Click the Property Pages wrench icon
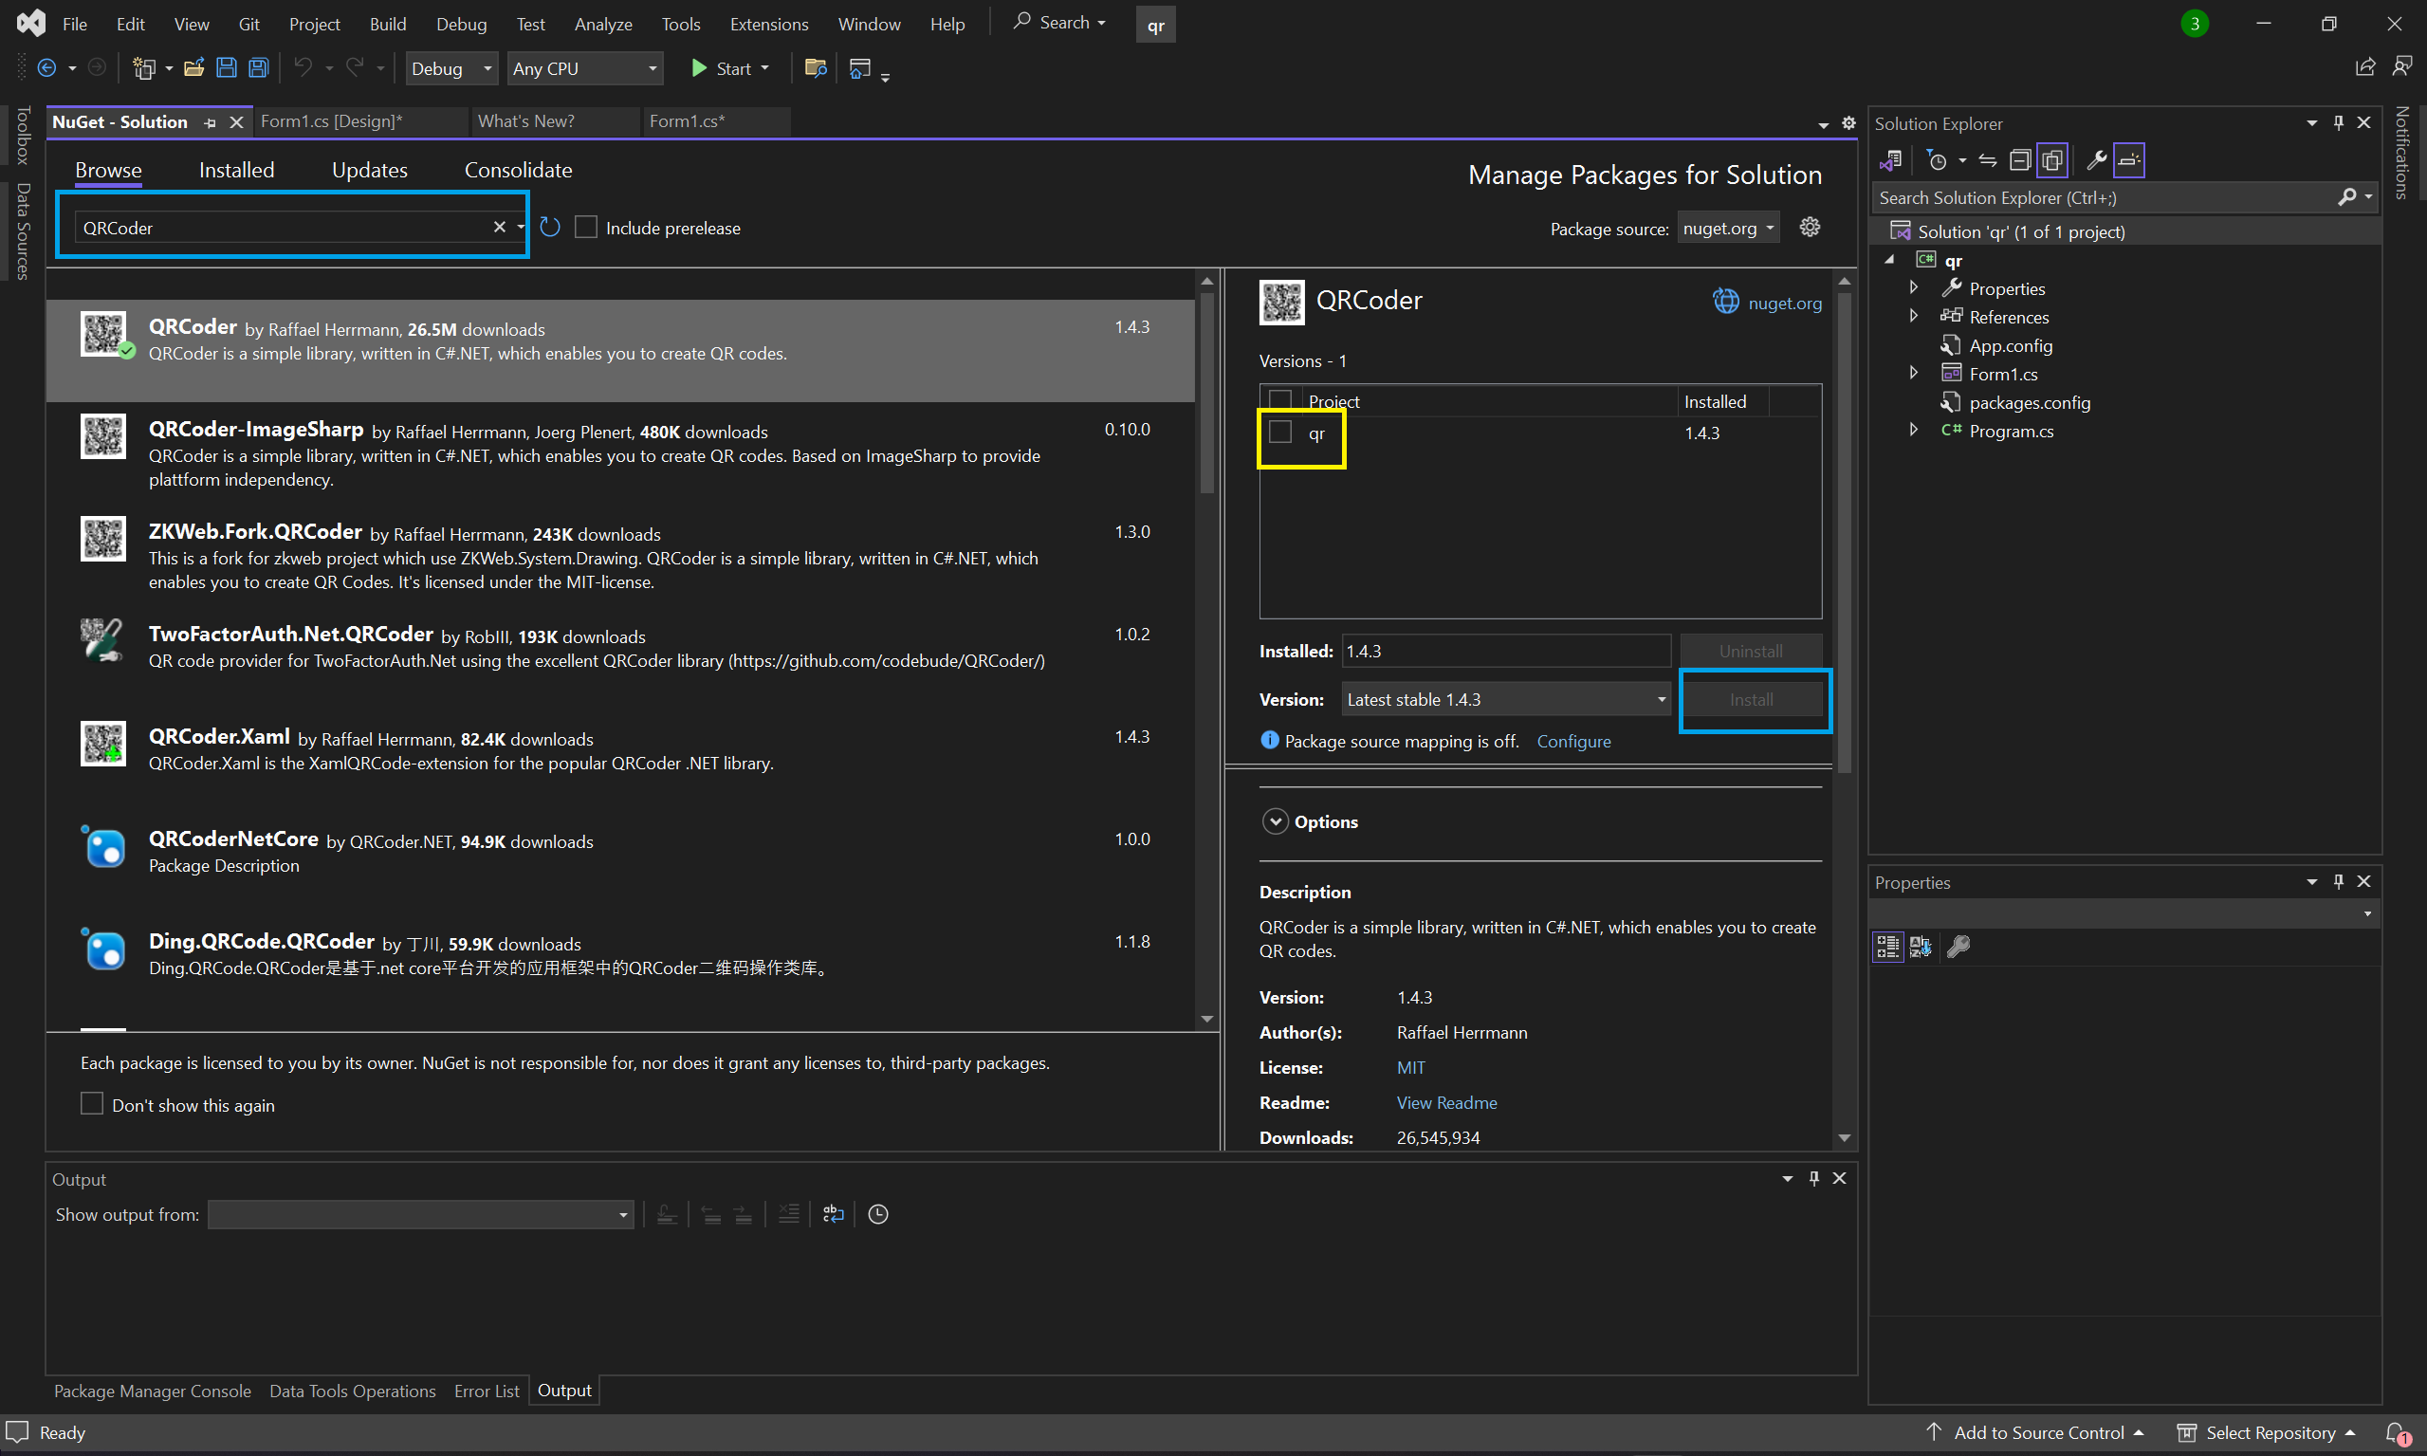This screenshot has width=2427, height=1456. 1959,946
